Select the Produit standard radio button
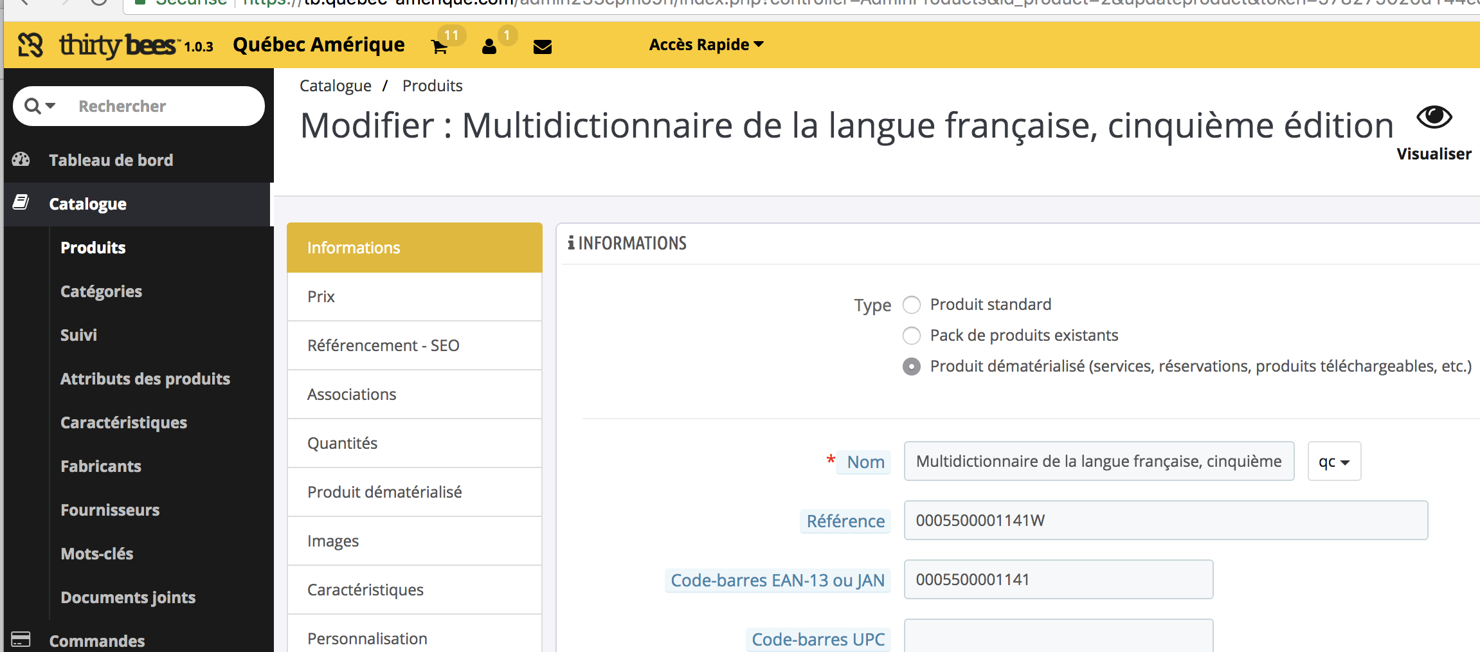The image size is (1480, 652). [x=912, y=304]
